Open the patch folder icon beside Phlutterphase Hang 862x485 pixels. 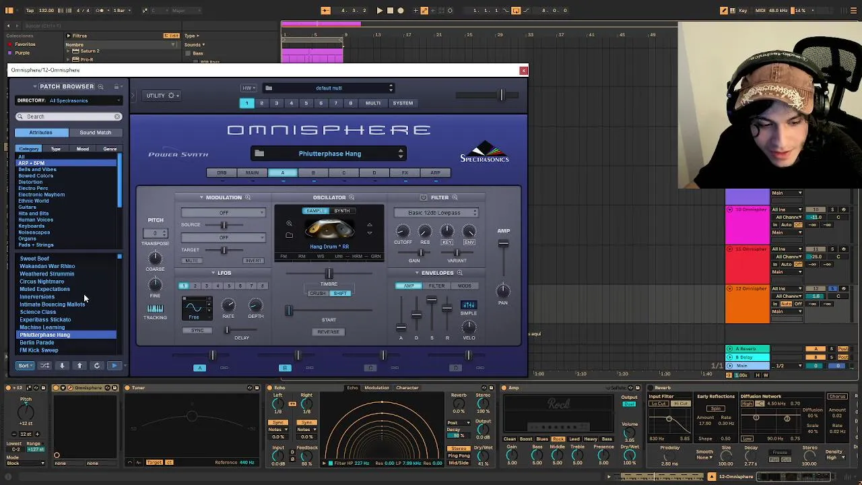point(259,154)
